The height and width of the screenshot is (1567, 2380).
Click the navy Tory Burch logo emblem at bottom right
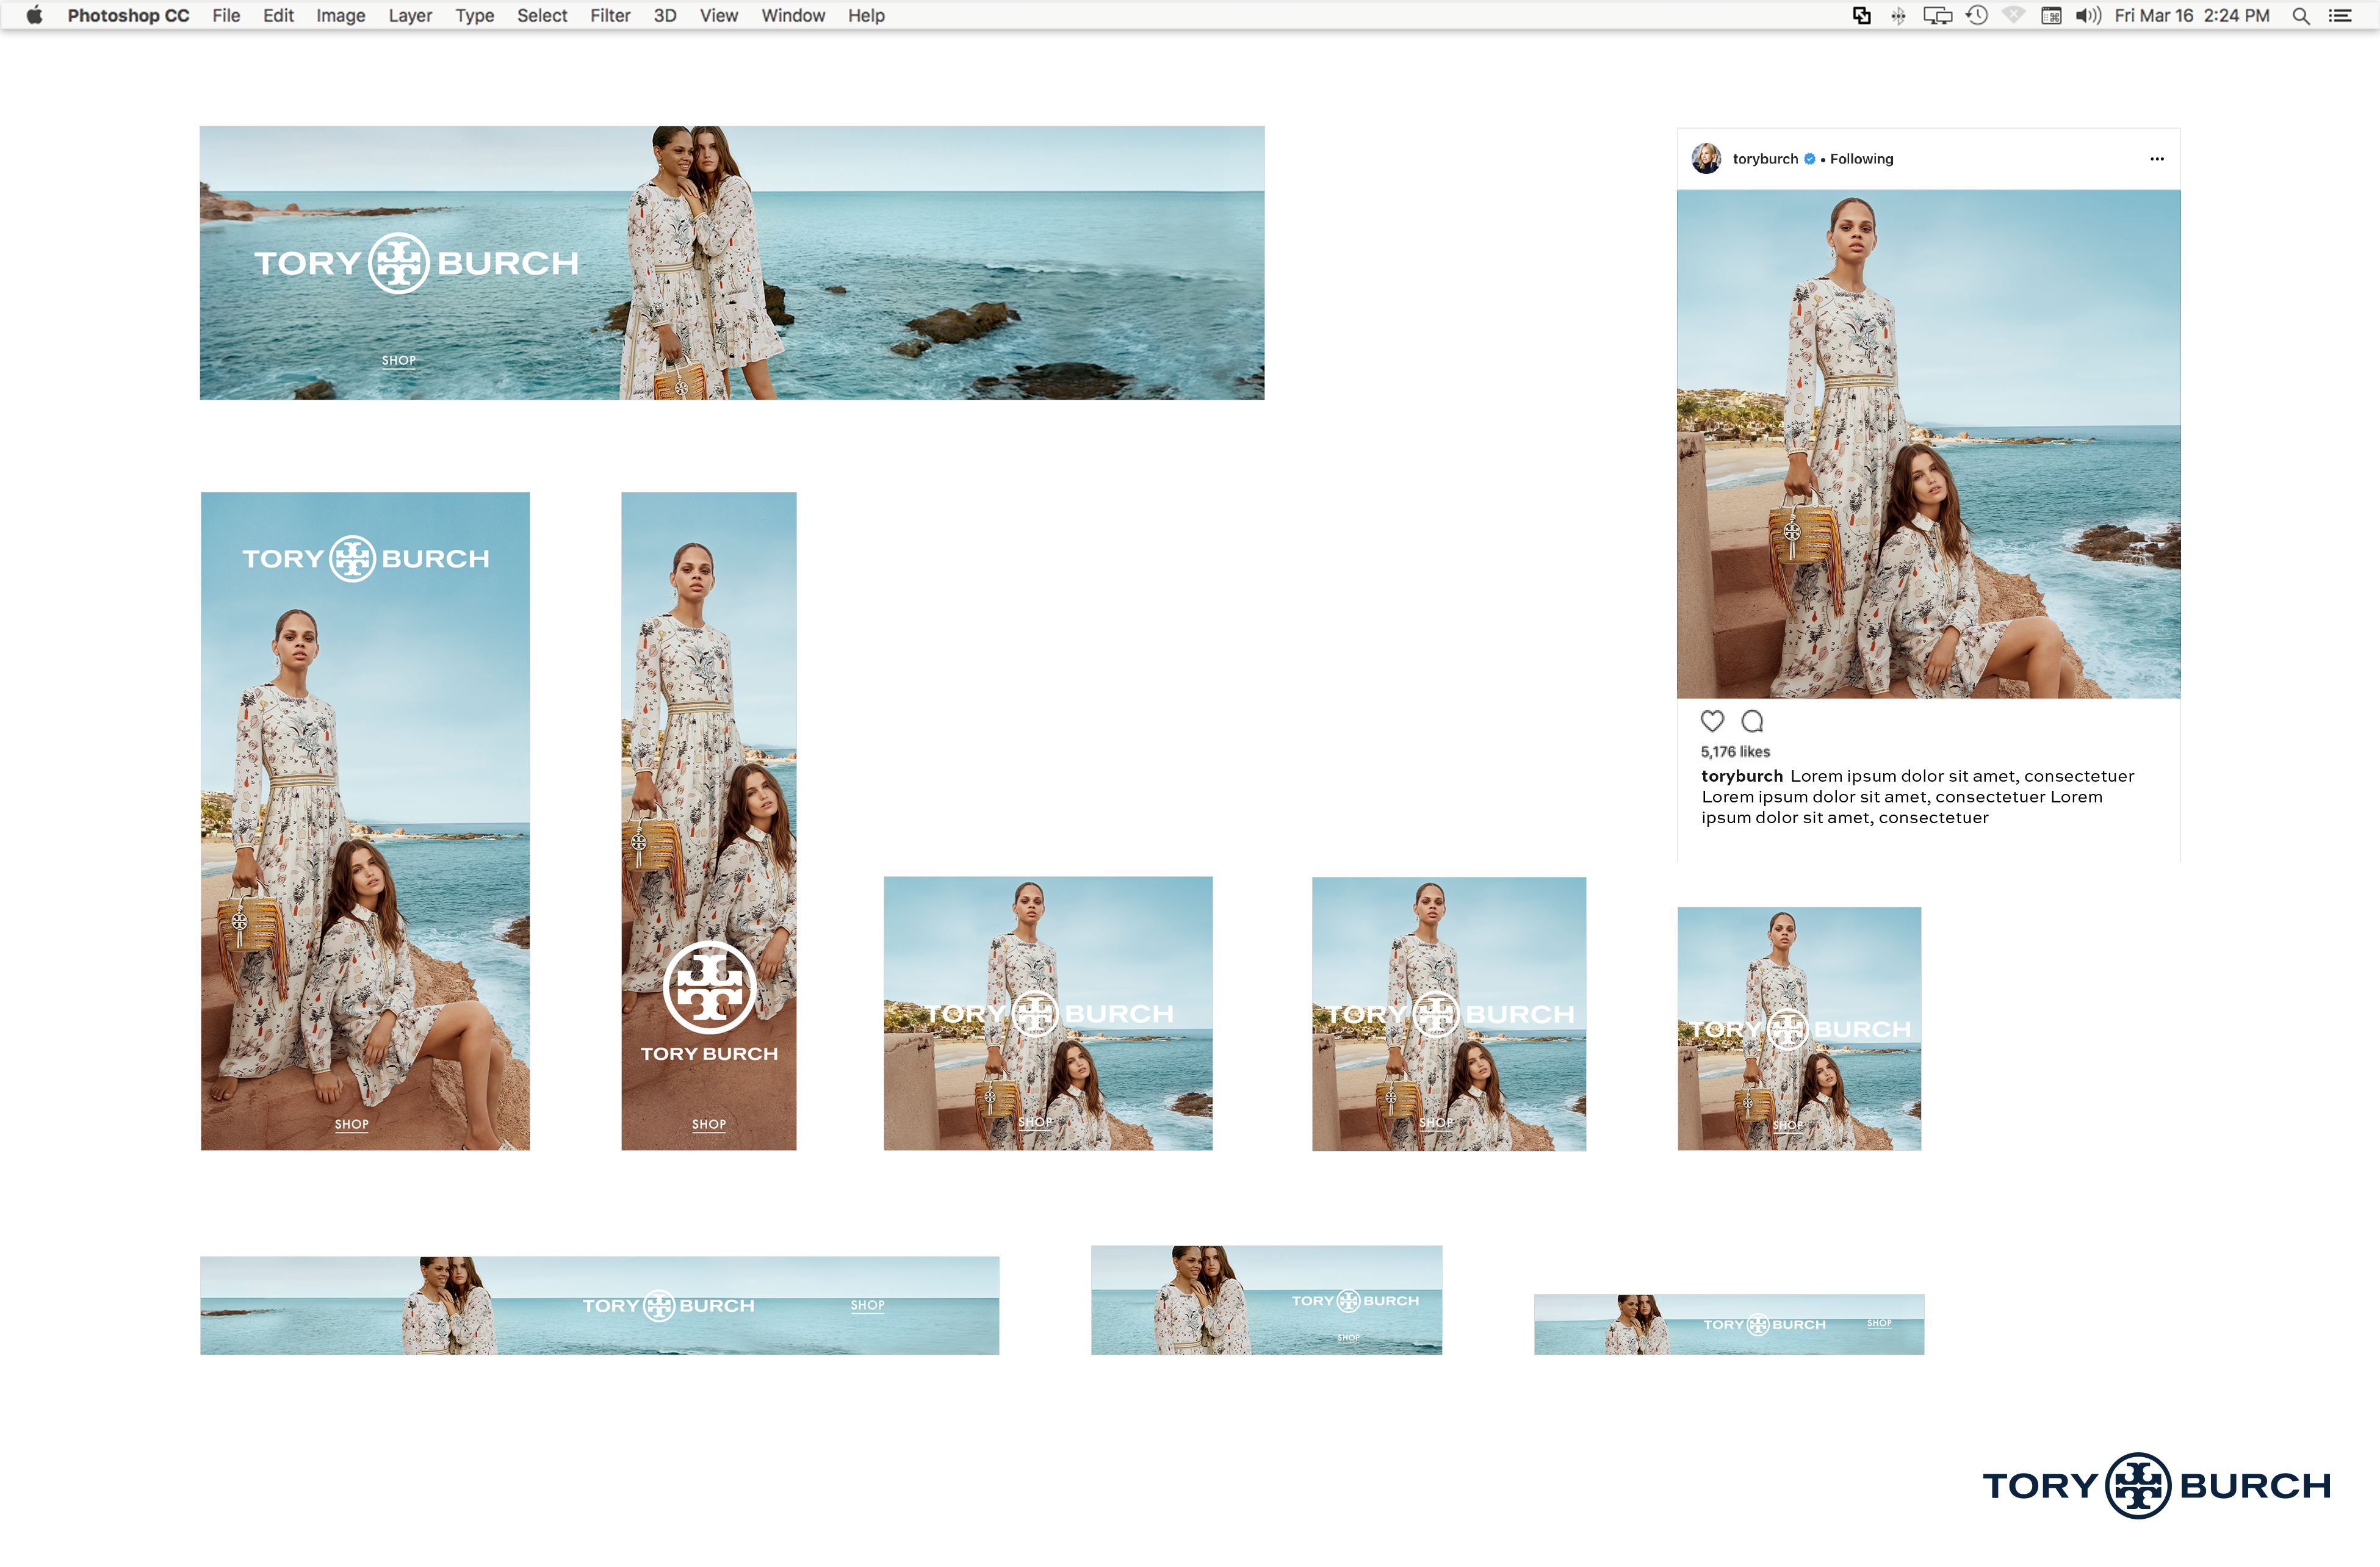coord(2138,1485)
